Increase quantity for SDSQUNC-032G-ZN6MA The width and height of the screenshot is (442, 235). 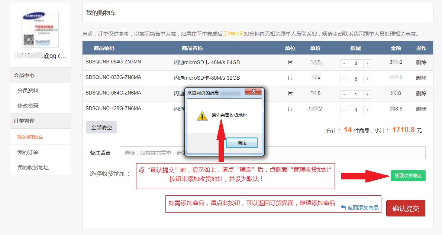pos(367,79)
